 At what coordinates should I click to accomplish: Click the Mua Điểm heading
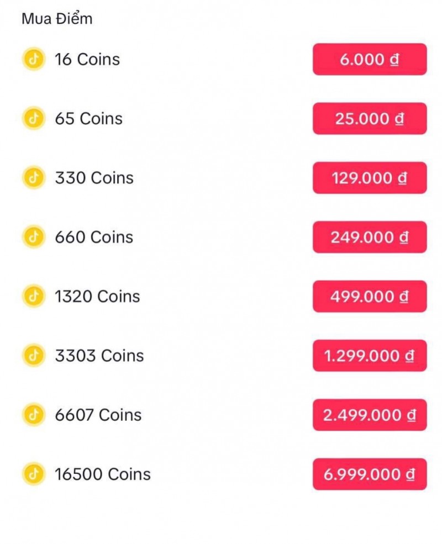click(57, 19)
